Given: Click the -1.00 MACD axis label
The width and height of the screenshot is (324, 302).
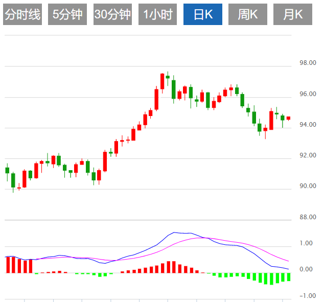Looking at the screenshot, I should (308, 296).
